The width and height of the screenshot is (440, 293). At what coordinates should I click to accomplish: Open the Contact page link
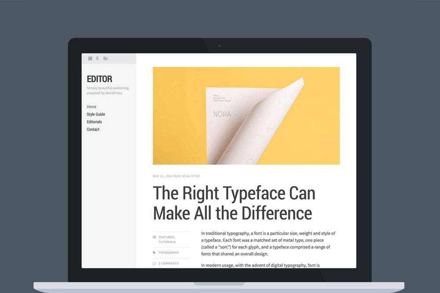coord(93,129)
